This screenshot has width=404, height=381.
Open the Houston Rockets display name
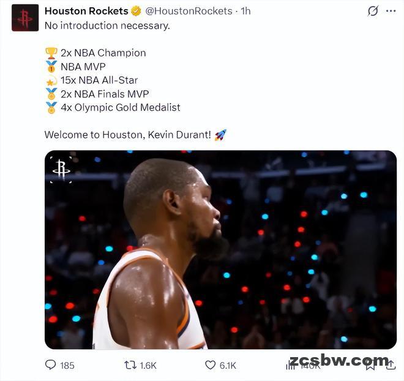coord(86,11)
